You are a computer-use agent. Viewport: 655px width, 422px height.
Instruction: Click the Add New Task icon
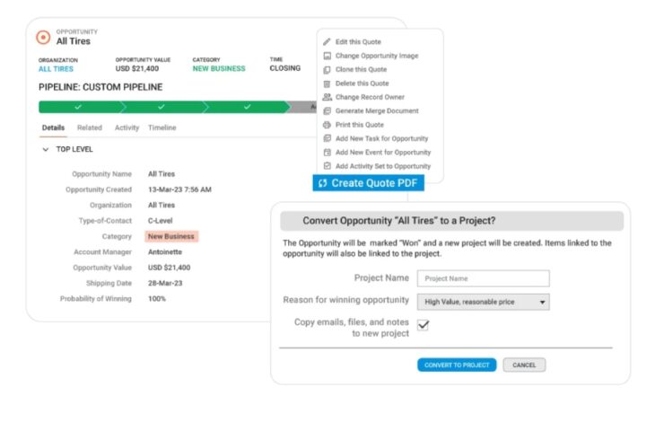327,138
